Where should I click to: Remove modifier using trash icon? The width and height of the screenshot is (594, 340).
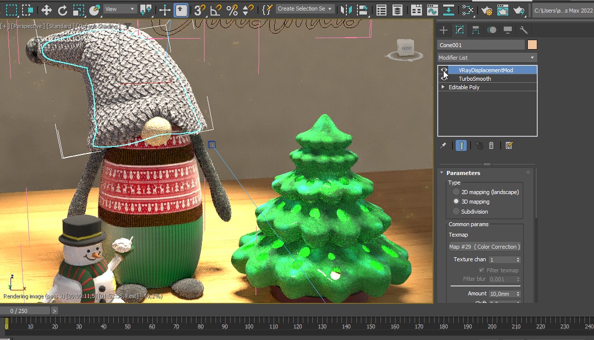[491, 145]
